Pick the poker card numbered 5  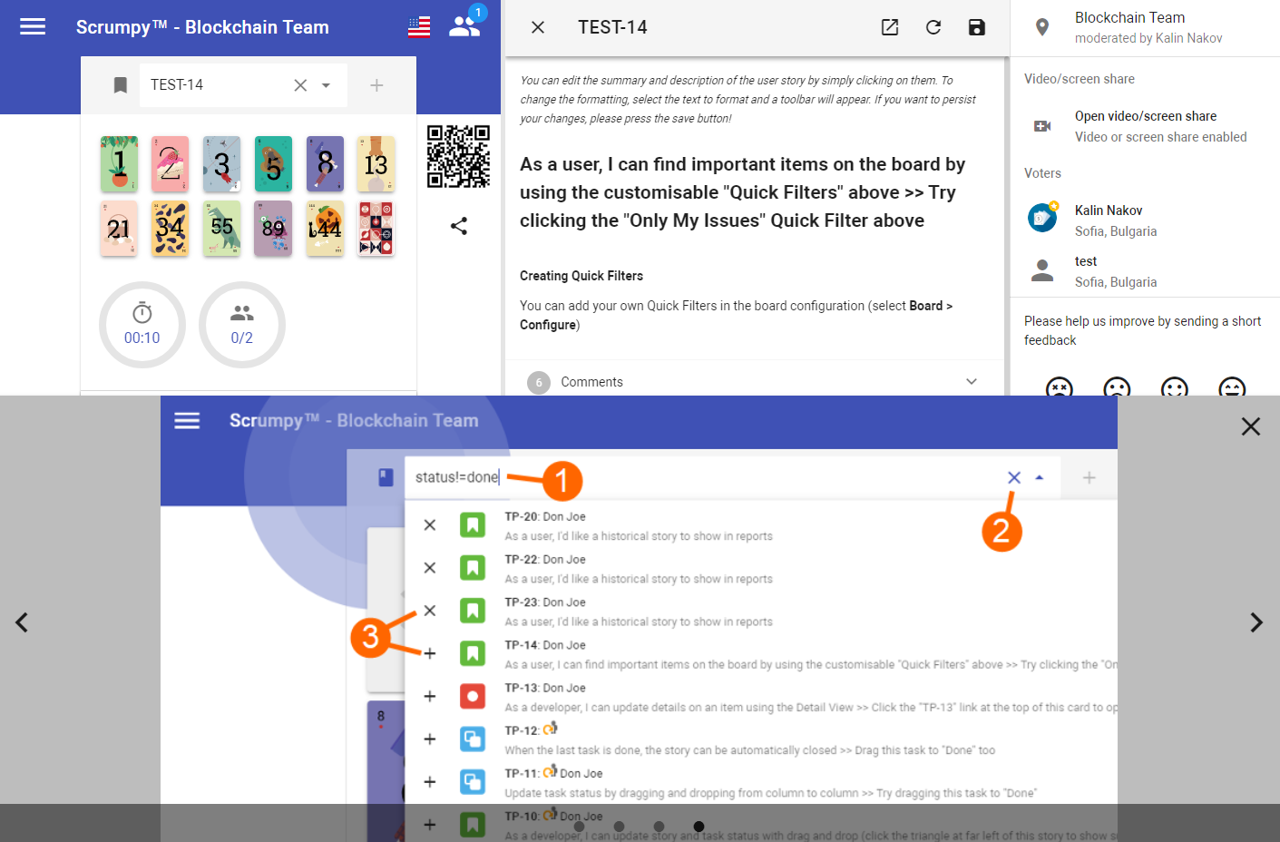(x=273, y=164)
